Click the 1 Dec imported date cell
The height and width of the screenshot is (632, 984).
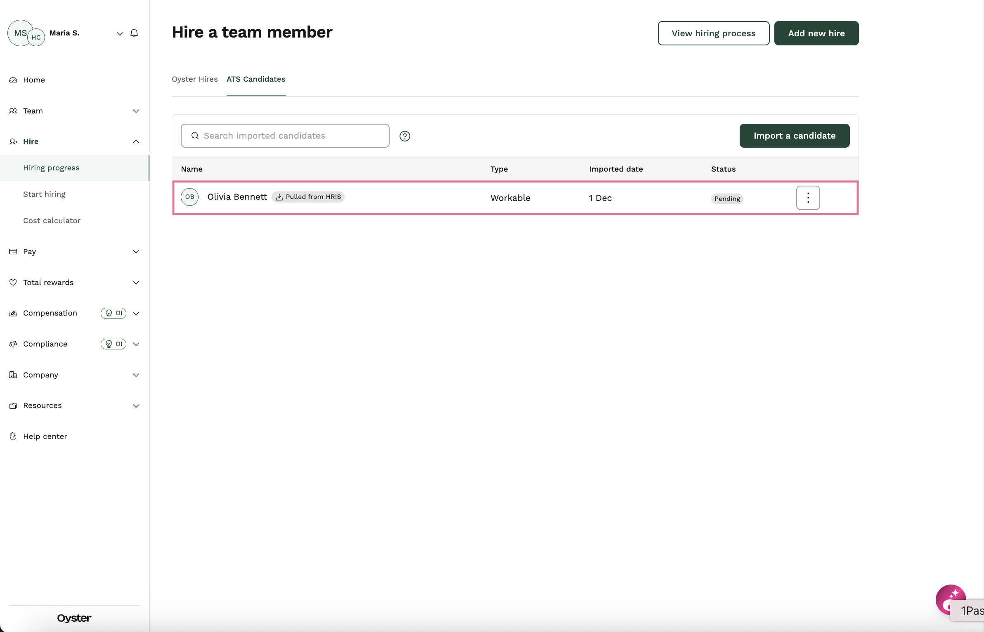(600, 198)
